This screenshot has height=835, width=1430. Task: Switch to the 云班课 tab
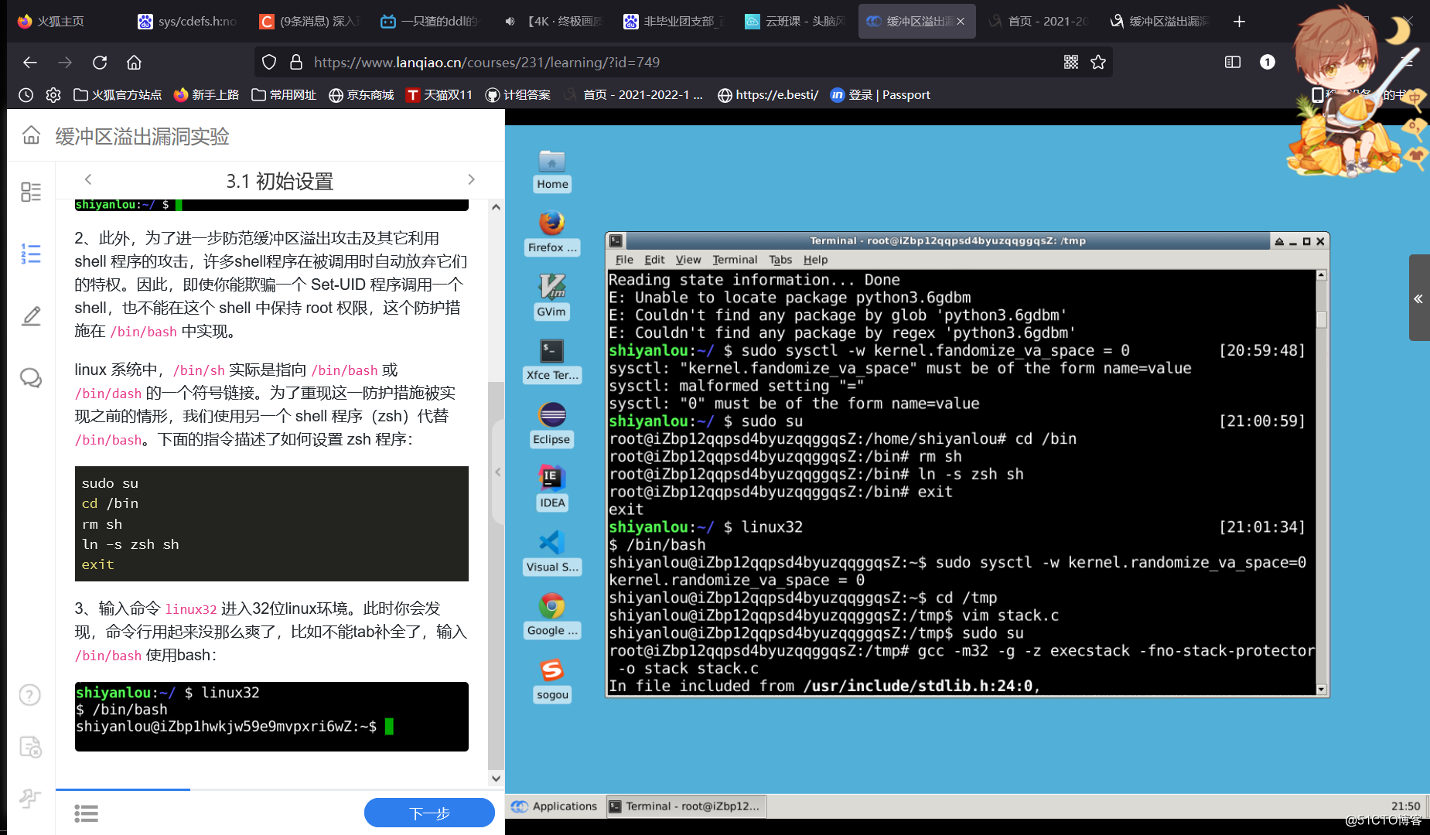point(795,21)
